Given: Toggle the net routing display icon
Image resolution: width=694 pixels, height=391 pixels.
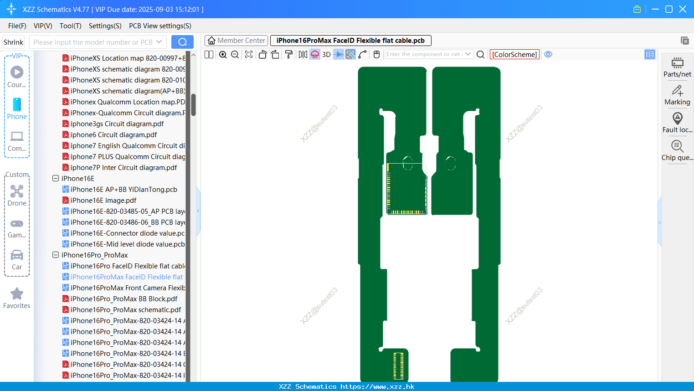Looking at the screenshot, I should point(350,54).
